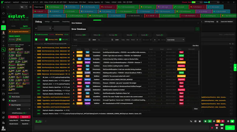Open the Urgency filter dropdown
The width and height of the screenshot is (237, 132).
tap(160, 35)
